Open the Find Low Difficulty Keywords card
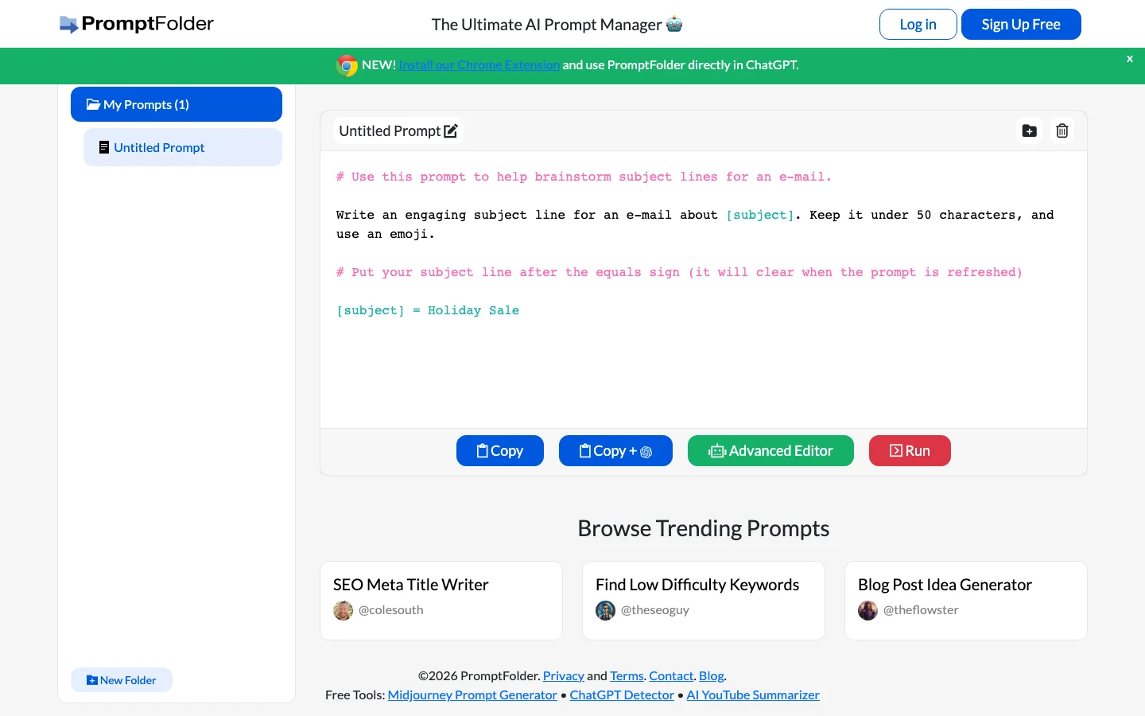This screenshot has height=716, width=1145. (x=704, y=601)
